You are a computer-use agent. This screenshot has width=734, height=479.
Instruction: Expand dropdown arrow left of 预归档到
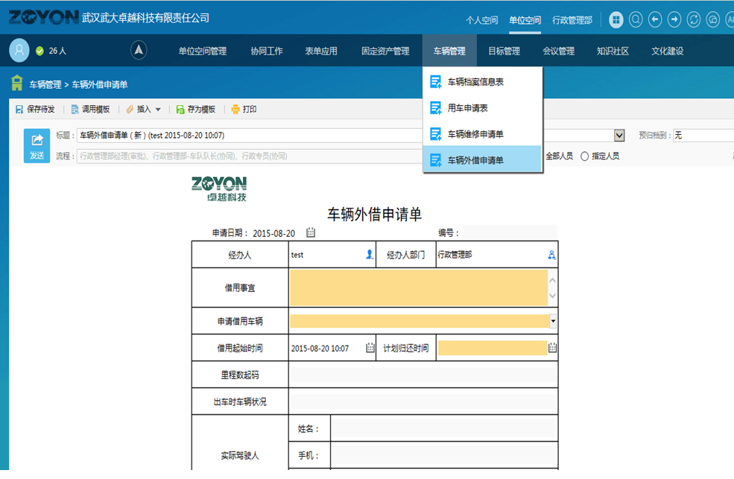coord(619,136)
